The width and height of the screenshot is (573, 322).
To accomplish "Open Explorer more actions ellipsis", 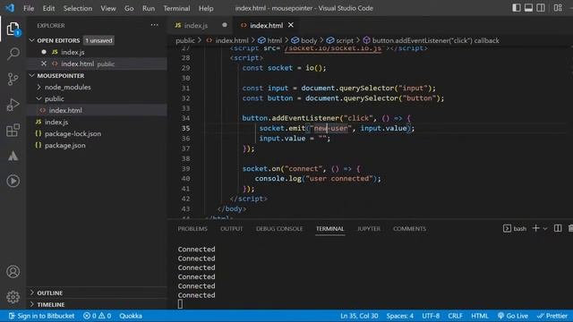I will tap(154, 25).
